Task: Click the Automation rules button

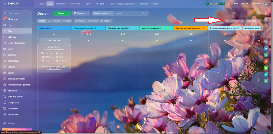Action: [x=235, y=21]
